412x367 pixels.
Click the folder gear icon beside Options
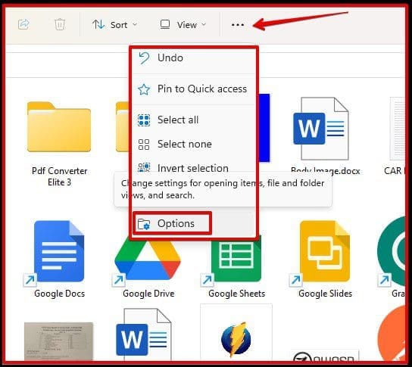point(144,224)
